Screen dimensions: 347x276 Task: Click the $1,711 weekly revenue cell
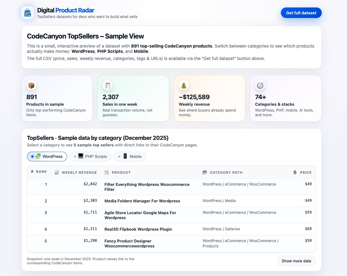pyautogui.click(x=90, y=212)
